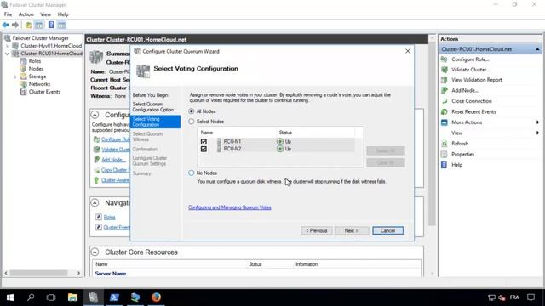This screenshot has width=545, height=306.
Task: Open Configuring and Managing Quorum Votes link
Action: (229, 207)
